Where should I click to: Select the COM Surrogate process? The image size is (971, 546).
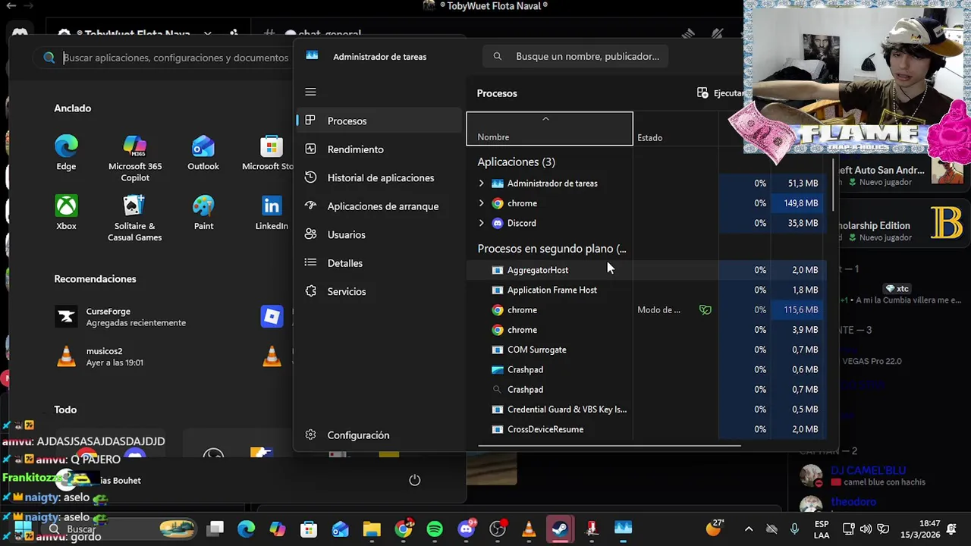[646, 350]
